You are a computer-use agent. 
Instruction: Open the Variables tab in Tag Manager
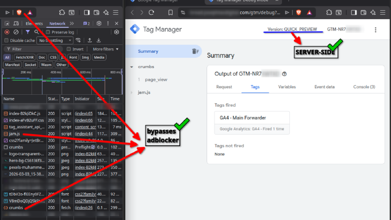(287, 87)
